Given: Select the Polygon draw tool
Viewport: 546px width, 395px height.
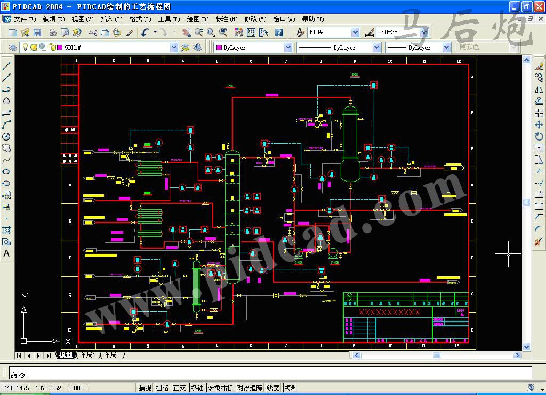Looking at the screenshot, I should tap(6, 101).
